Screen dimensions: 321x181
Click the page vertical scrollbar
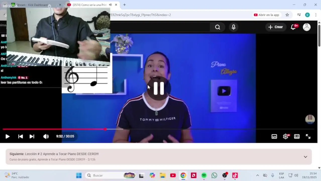(319, 35)
